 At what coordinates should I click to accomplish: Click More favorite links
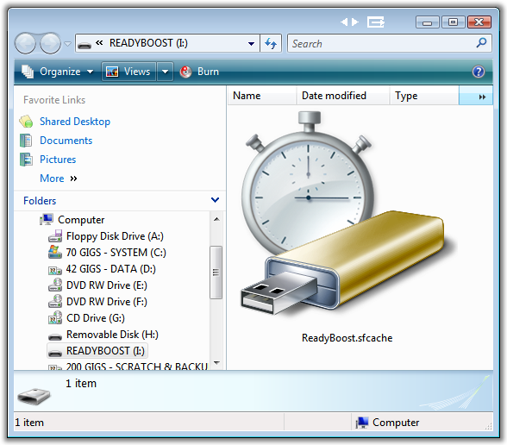(52, 179)
